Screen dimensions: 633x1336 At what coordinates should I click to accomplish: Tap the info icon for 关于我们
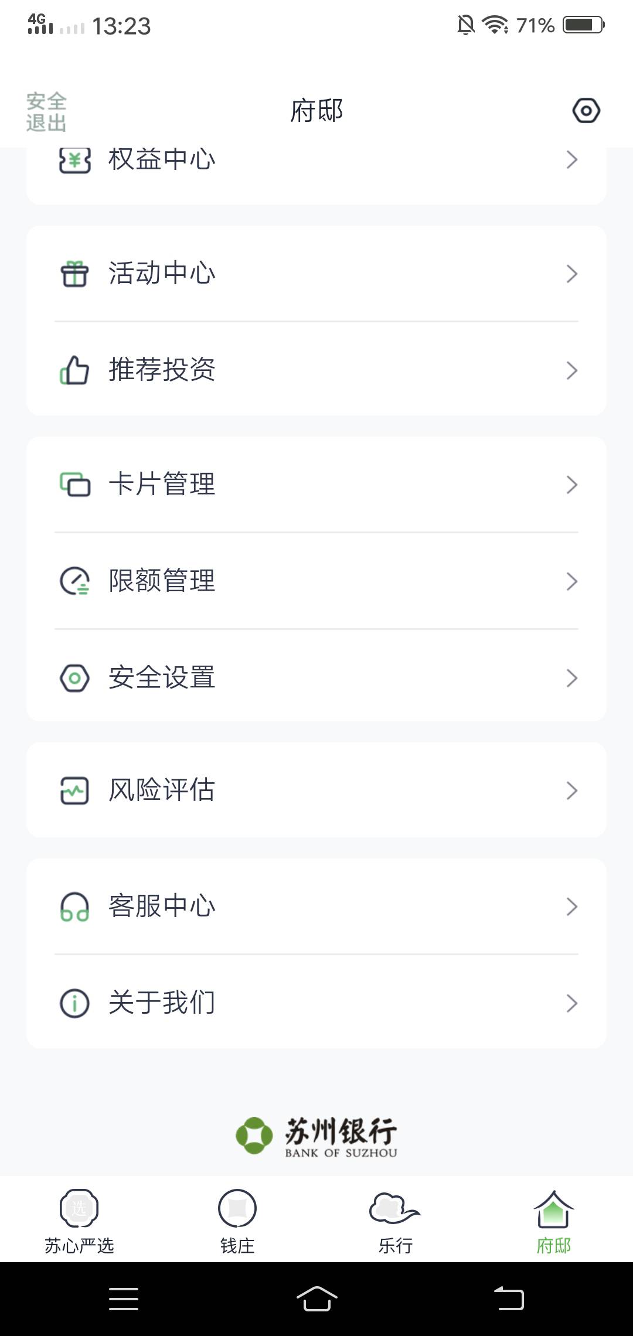[74, 1003]
